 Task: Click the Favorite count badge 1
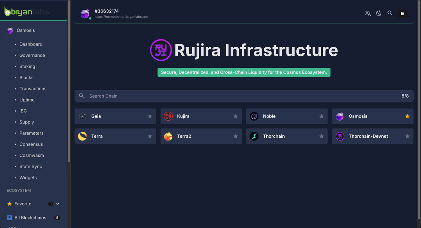pos(51,203)
